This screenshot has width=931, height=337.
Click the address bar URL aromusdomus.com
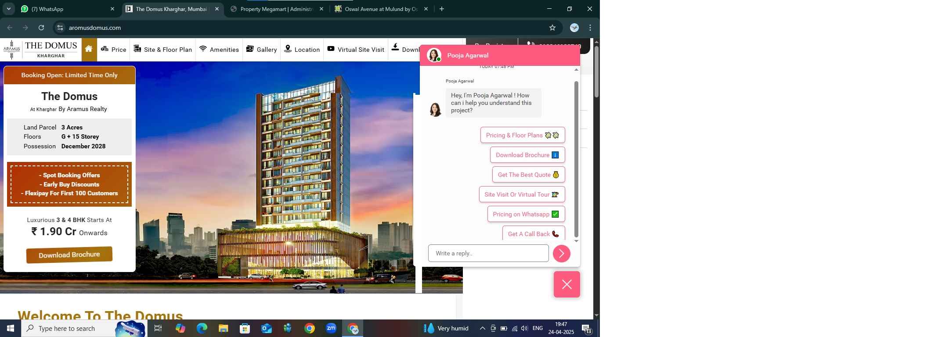[95, 28]
